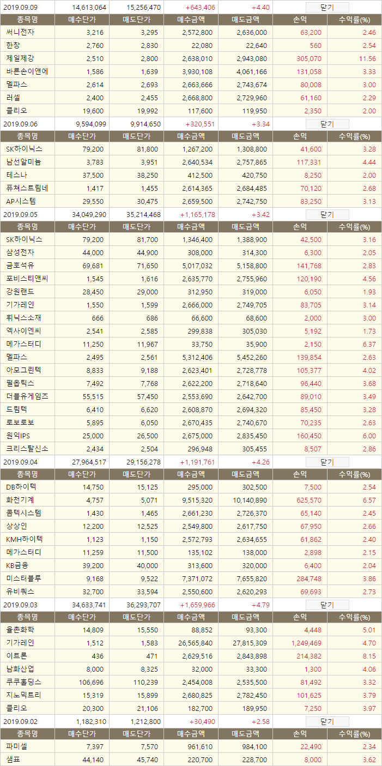Click the stock name 퓨쳐스트림네

tap(27, 188)
